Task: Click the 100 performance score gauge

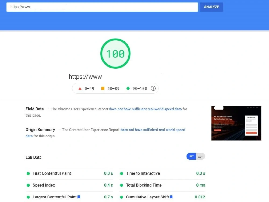Action: 115,54
